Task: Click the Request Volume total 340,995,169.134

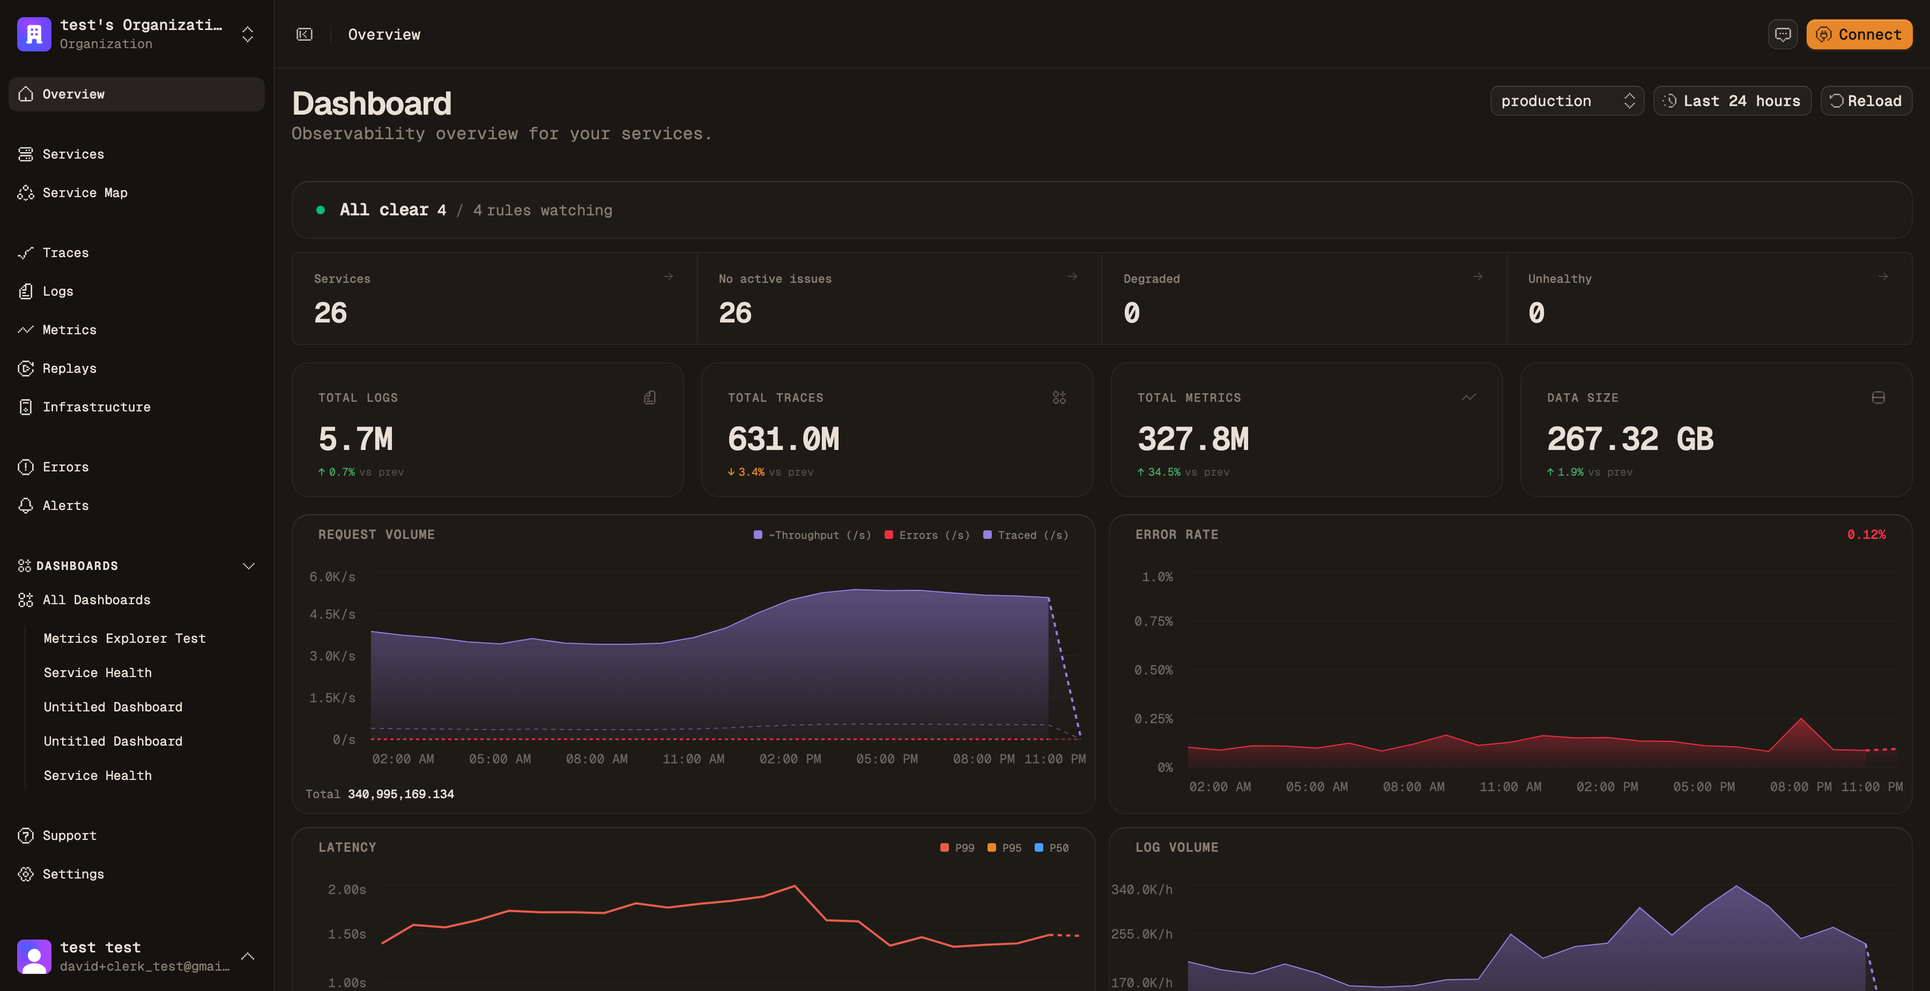Action: (401, 794)
